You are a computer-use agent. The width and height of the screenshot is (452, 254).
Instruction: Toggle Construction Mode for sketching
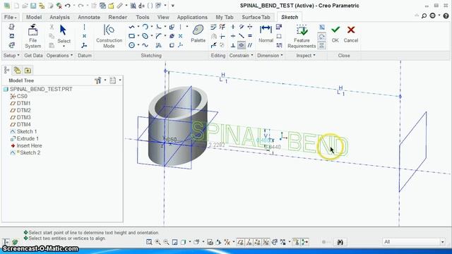109,36
